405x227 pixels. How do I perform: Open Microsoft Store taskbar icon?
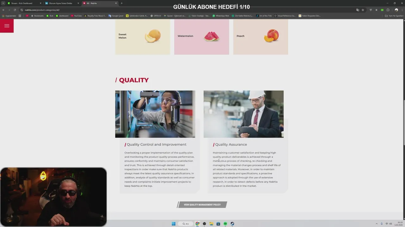pos(218,224)
